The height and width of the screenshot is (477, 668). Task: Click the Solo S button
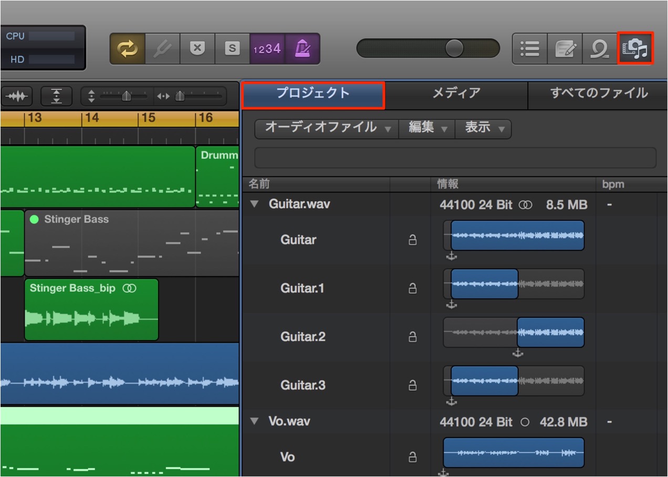pos(232,49)
